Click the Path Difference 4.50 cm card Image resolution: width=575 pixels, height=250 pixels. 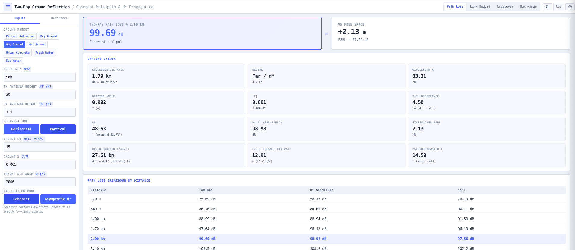(x=486, y=103)
